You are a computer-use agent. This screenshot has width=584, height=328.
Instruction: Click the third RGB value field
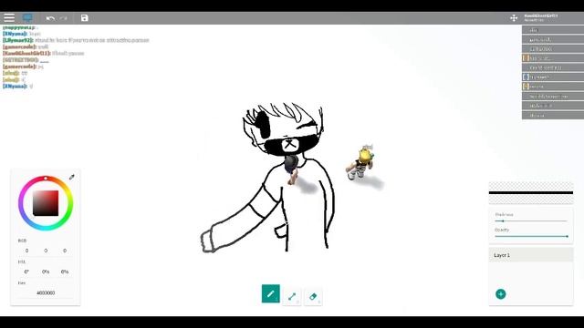coord(65,251)
